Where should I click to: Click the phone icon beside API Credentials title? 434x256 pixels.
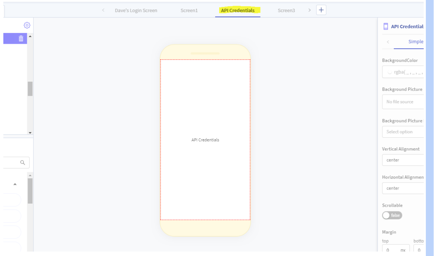point(386,26)
